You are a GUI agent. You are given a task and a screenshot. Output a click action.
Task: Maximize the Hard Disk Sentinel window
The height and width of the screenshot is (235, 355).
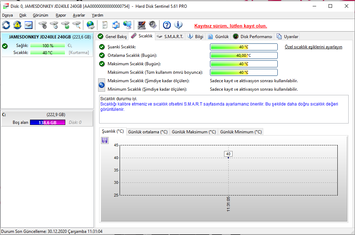coord(330,6)
